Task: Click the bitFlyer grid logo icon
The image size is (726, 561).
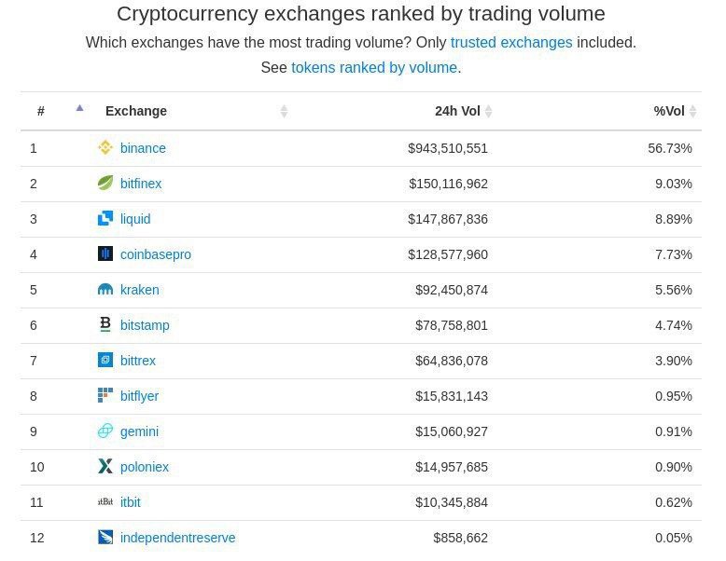Action: pos(105,395)
